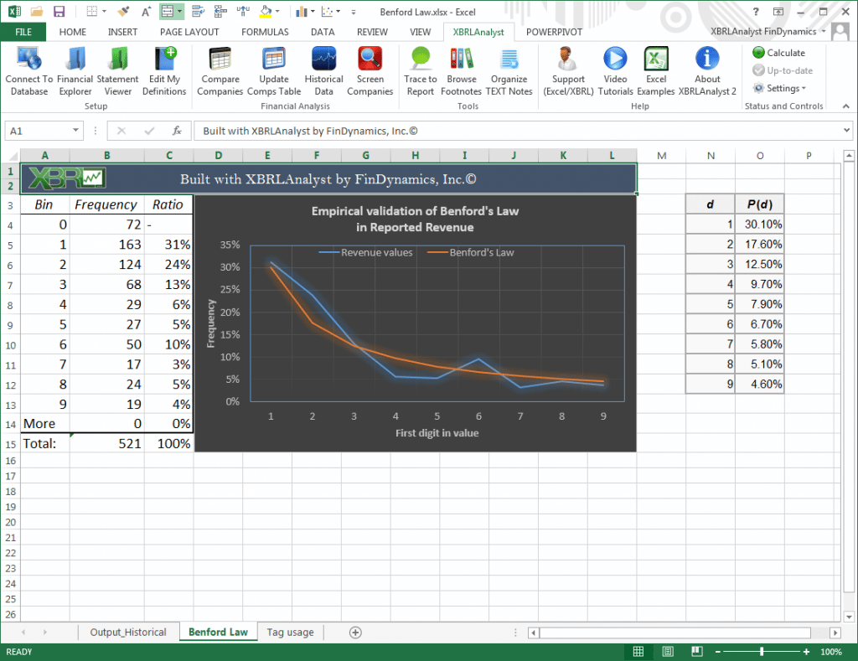Viewport: 858px width, 661px height.
Task: Toggle Page Break Preview in status bar
Action: (695, 651)
